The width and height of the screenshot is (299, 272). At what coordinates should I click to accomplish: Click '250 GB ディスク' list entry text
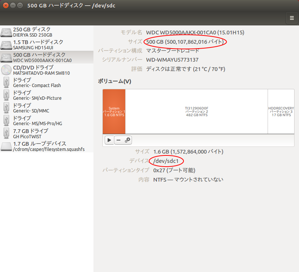pyautogui.click(x=32, y=30)
